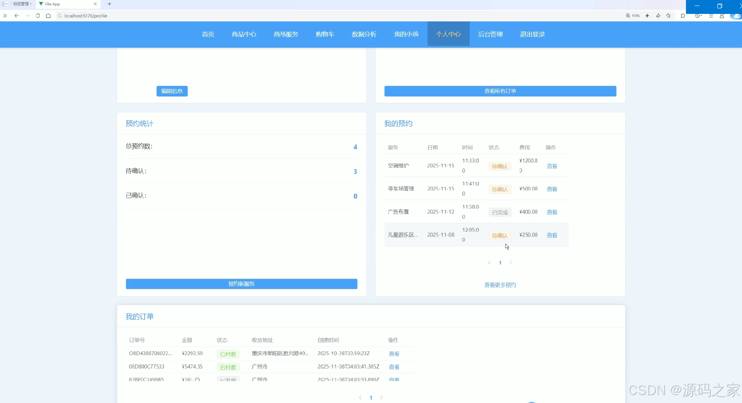
Task: Click the 已完成 tag for 广告布置
Action: click(x=500, y=212)
